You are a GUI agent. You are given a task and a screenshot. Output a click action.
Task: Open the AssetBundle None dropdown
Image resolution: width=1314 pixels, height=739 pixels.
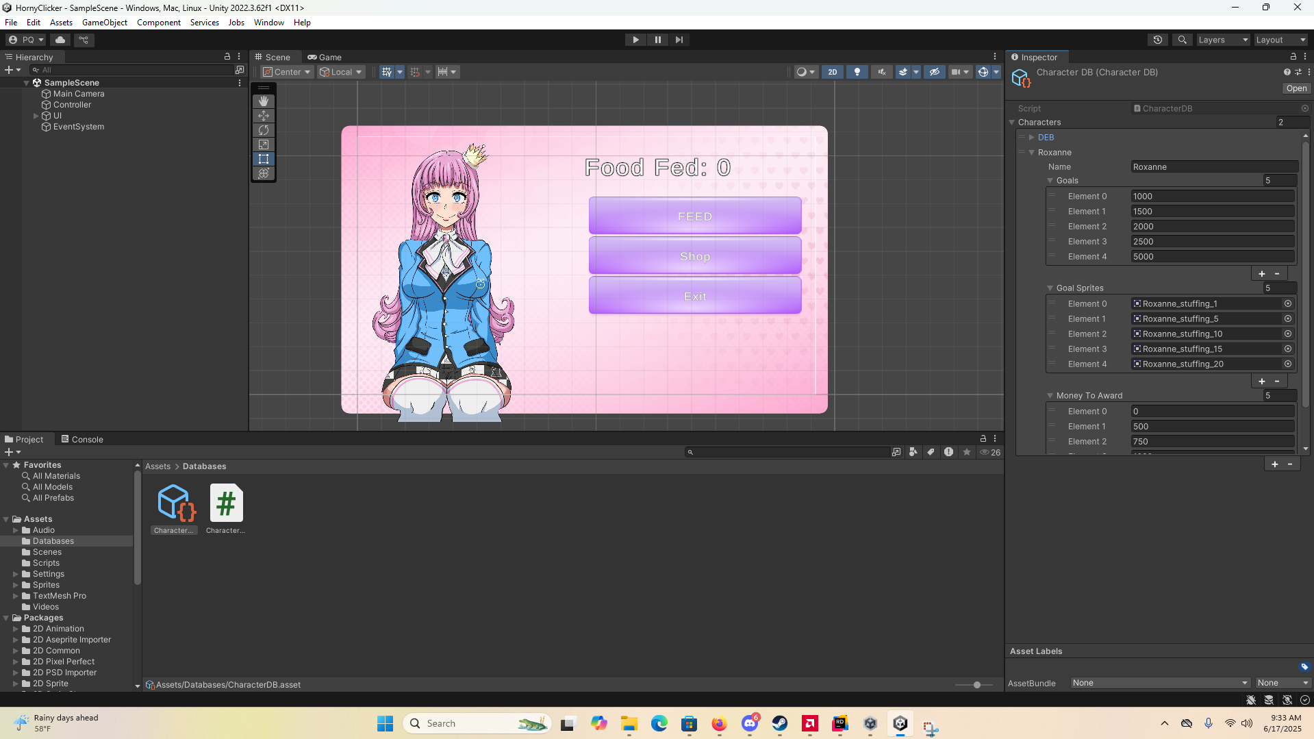(1160, 683)
